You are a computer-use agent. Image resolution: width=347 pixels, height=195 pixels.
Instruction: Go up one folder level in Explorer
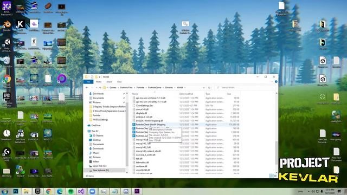pyautogui.click(x=100, y=88)
